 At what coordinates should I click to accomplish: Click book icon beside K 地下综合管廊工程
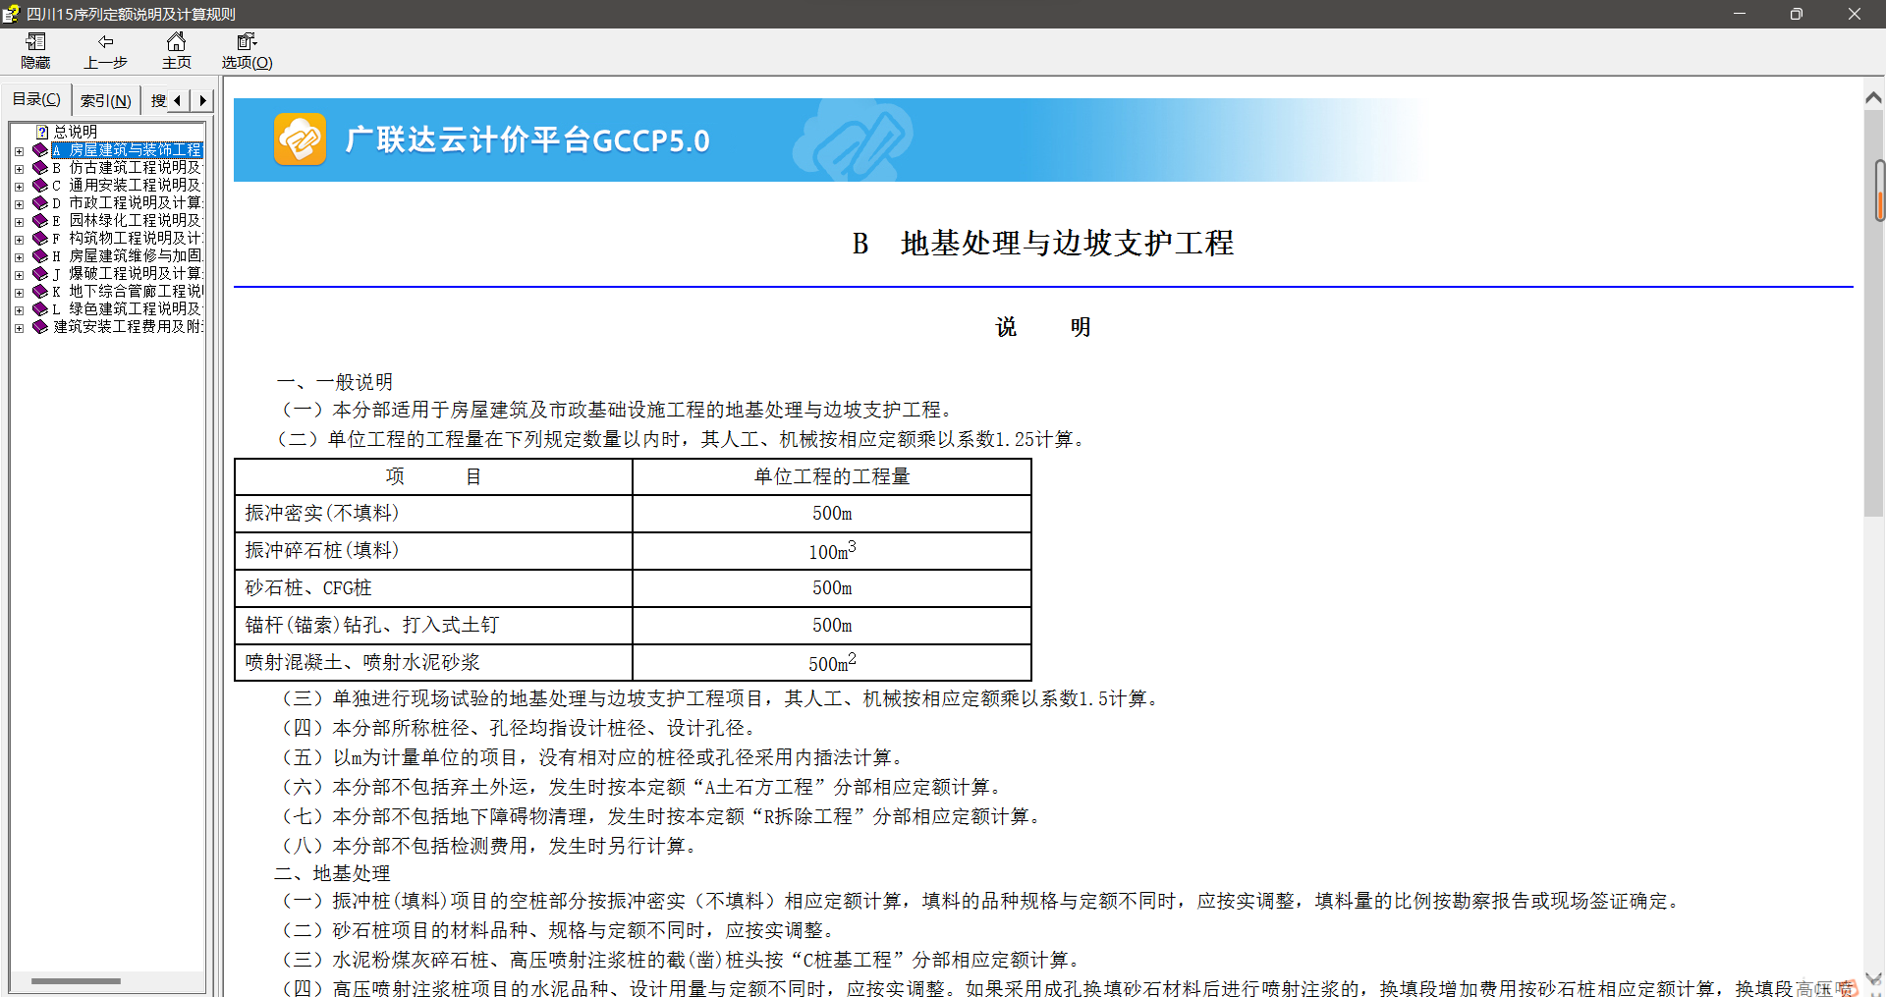click(40, 292)
